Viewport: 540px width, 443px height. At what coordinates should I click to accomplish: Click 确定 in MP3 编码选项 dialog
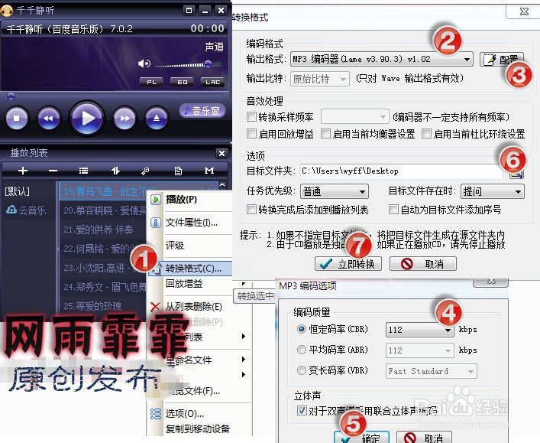click(x=361, y=438)
